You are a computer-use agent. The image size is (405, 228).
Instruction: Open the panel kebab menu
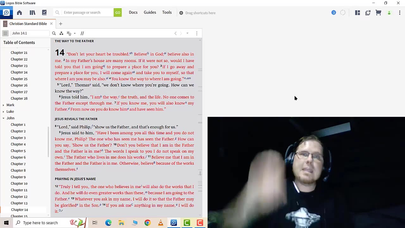pos(196,33)
